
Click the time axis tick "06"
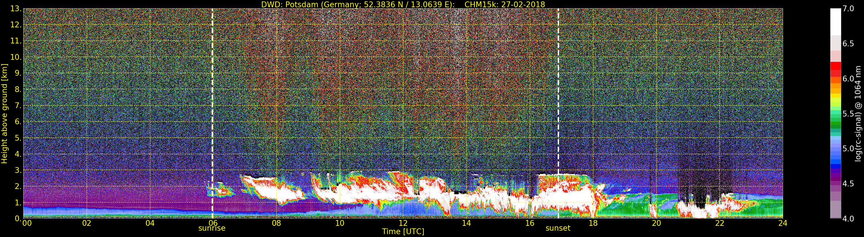pos(213,223)
